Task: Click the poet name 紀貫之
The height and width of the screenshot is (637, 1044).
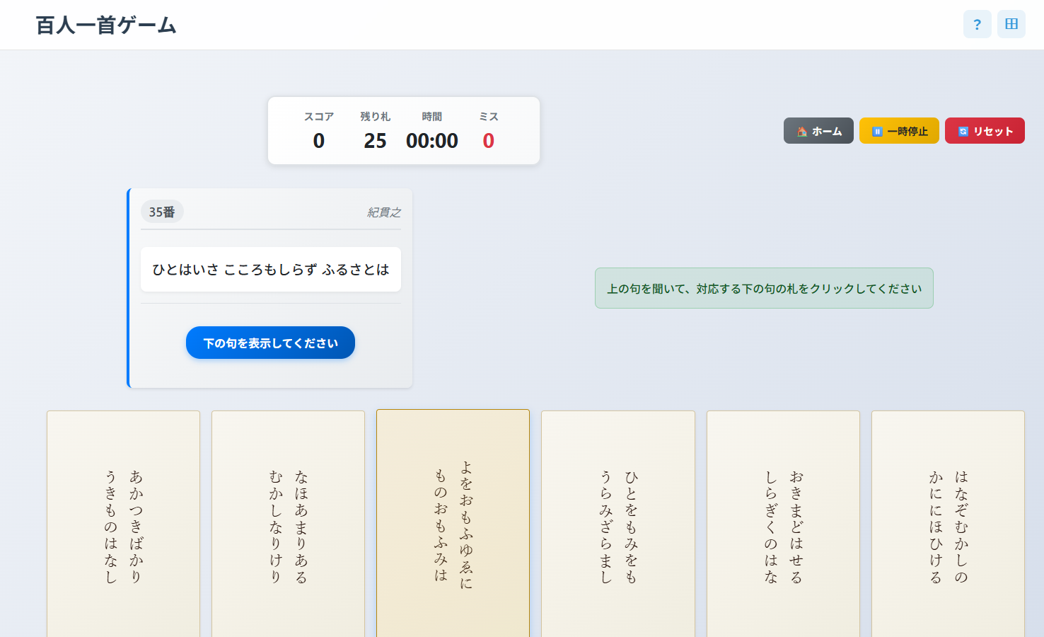Action: [x=383, y=212]
